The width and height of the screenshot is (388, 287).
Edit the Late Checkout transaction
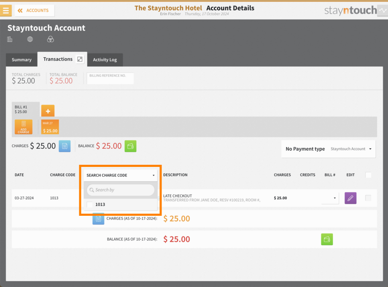(350, 198)
